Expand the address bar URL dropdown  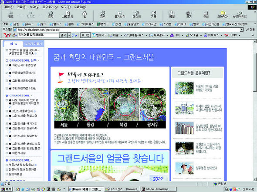point(242,30)
